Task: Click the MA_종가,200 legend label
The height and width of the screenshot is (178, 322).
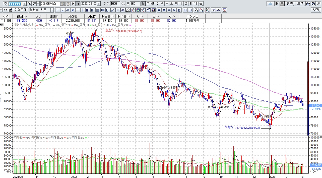Action: click(x=120, y=25)
